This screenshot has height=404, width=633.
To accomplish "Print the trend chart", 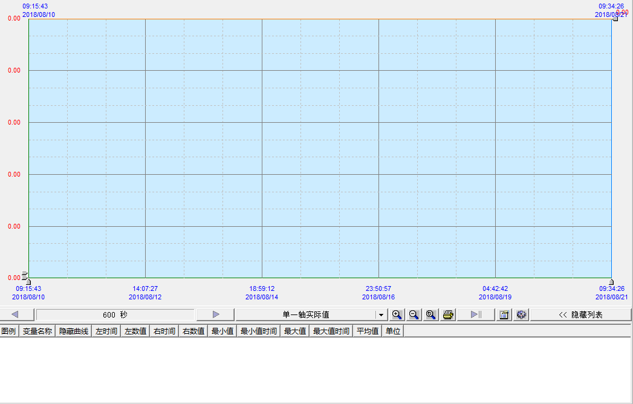I will click(448, 314).
